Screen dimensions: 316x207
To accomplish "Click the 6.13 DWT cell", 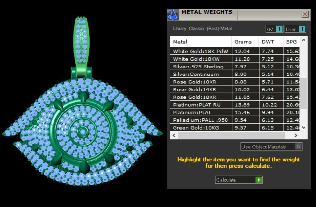I will click(271, 120).
